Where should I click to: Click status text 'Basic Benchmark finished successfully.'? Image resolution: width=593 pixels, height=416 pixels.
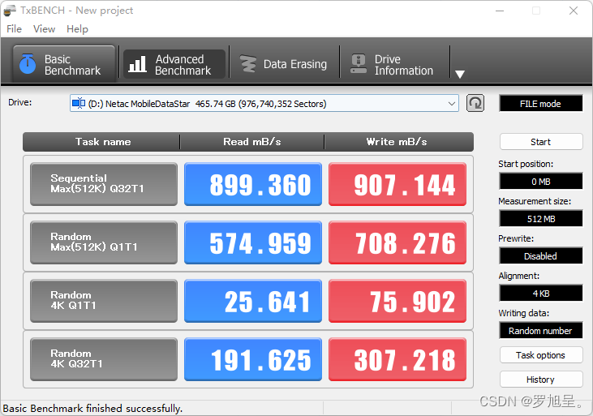pos(92,409)
